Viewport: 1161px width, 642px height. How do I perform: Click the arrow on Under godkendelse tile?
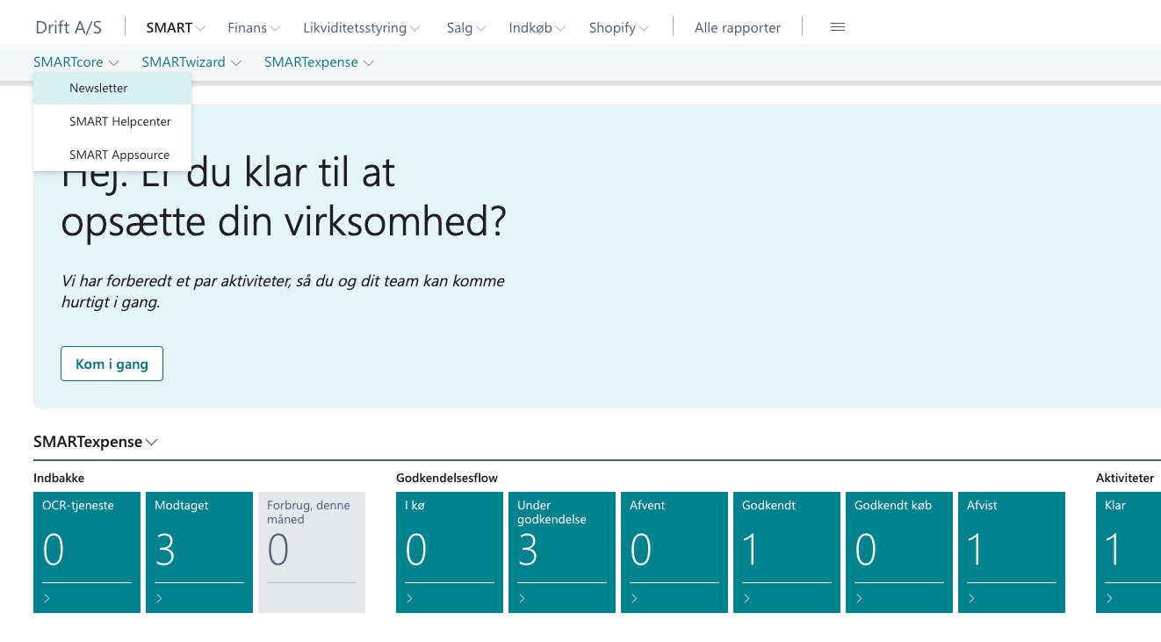523,598
